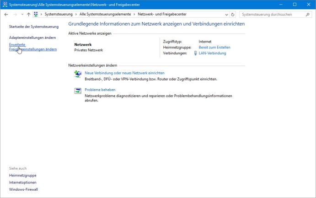Click the LAN connection plug icon
Image resolution: width=316 pixels, height=198 pixels.
click(195, 53)
